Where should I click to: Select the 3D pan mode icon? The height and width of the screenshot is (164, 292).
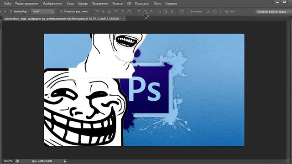pos(220,11)
